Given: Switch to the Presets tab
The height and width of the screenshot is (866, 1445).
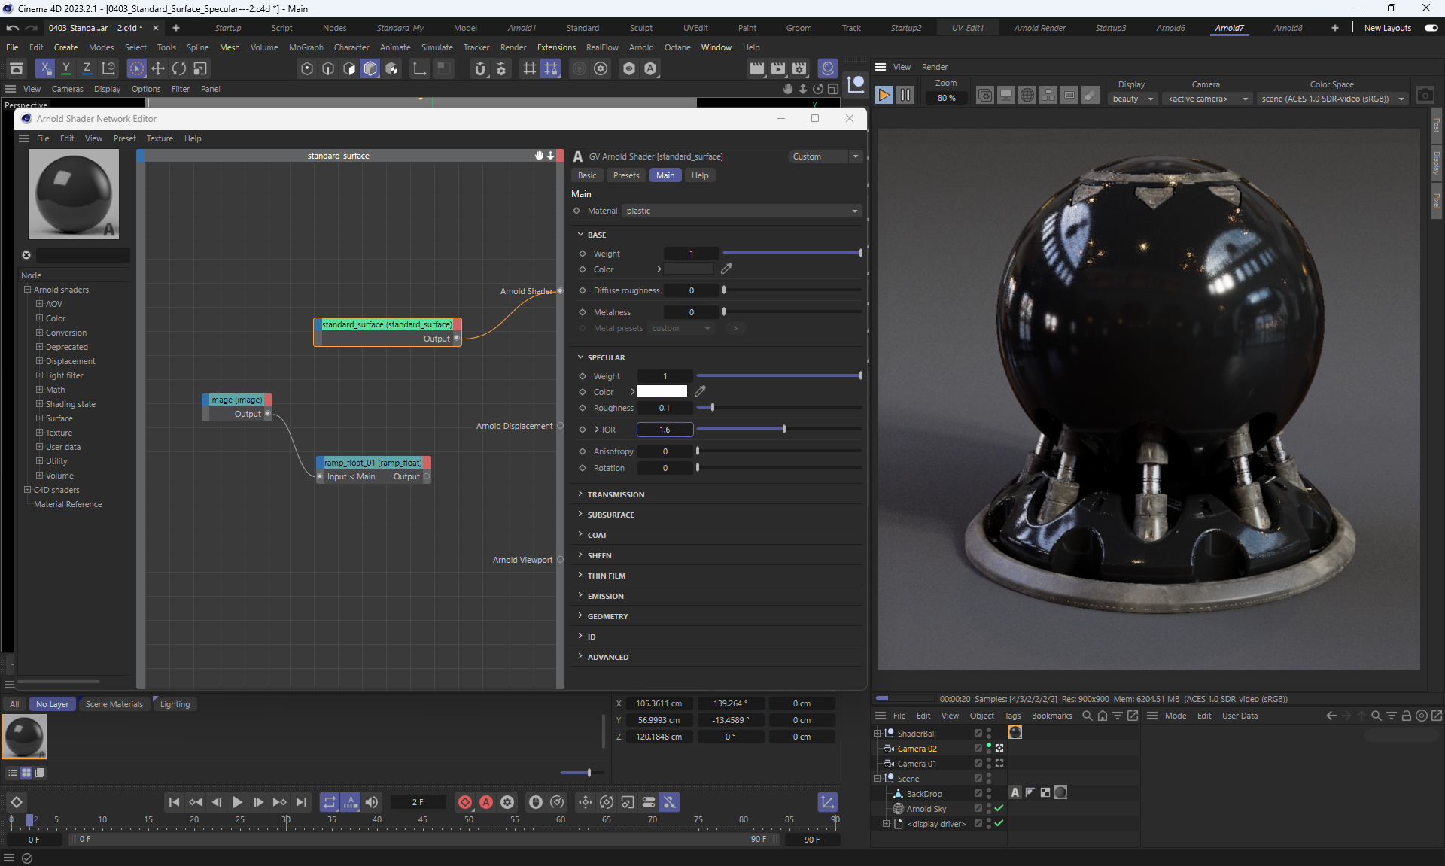Looking at the screenshot, I should (625, 175).
